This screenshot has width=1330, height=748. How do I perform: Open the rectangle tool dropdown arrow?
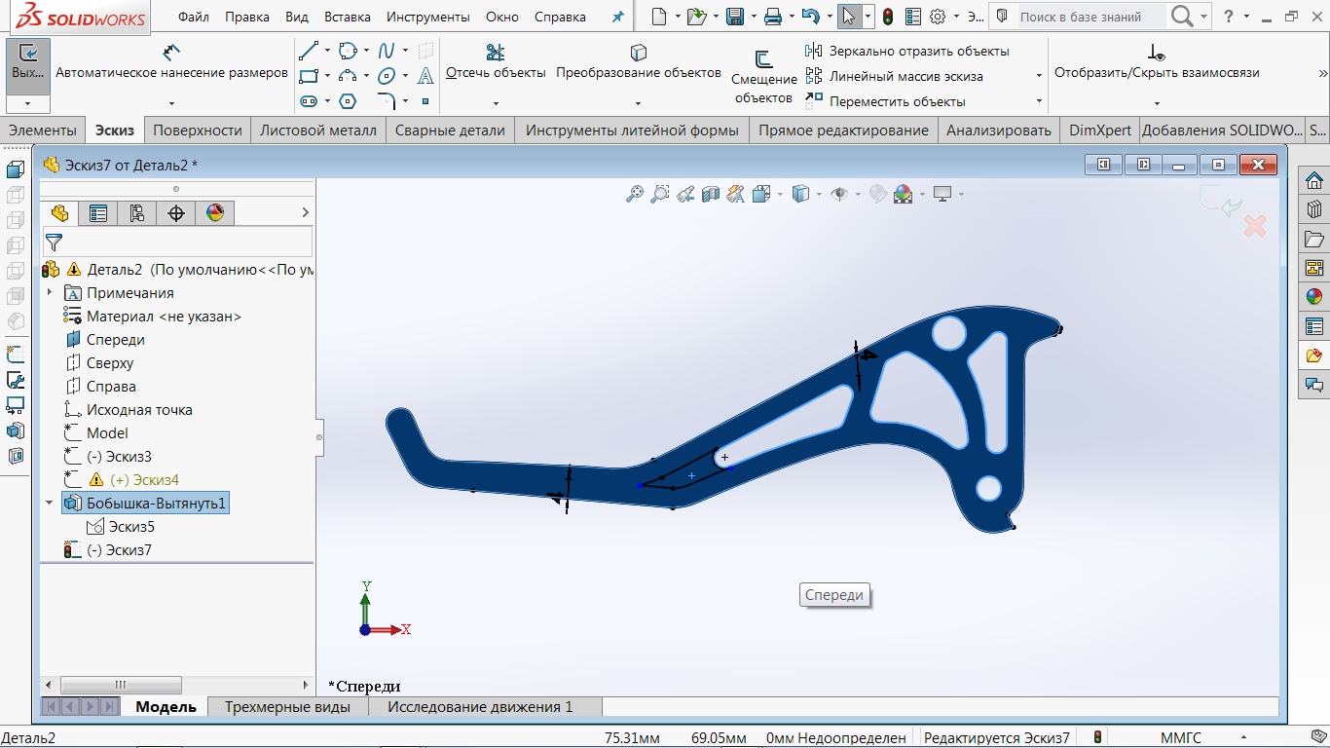327,76
